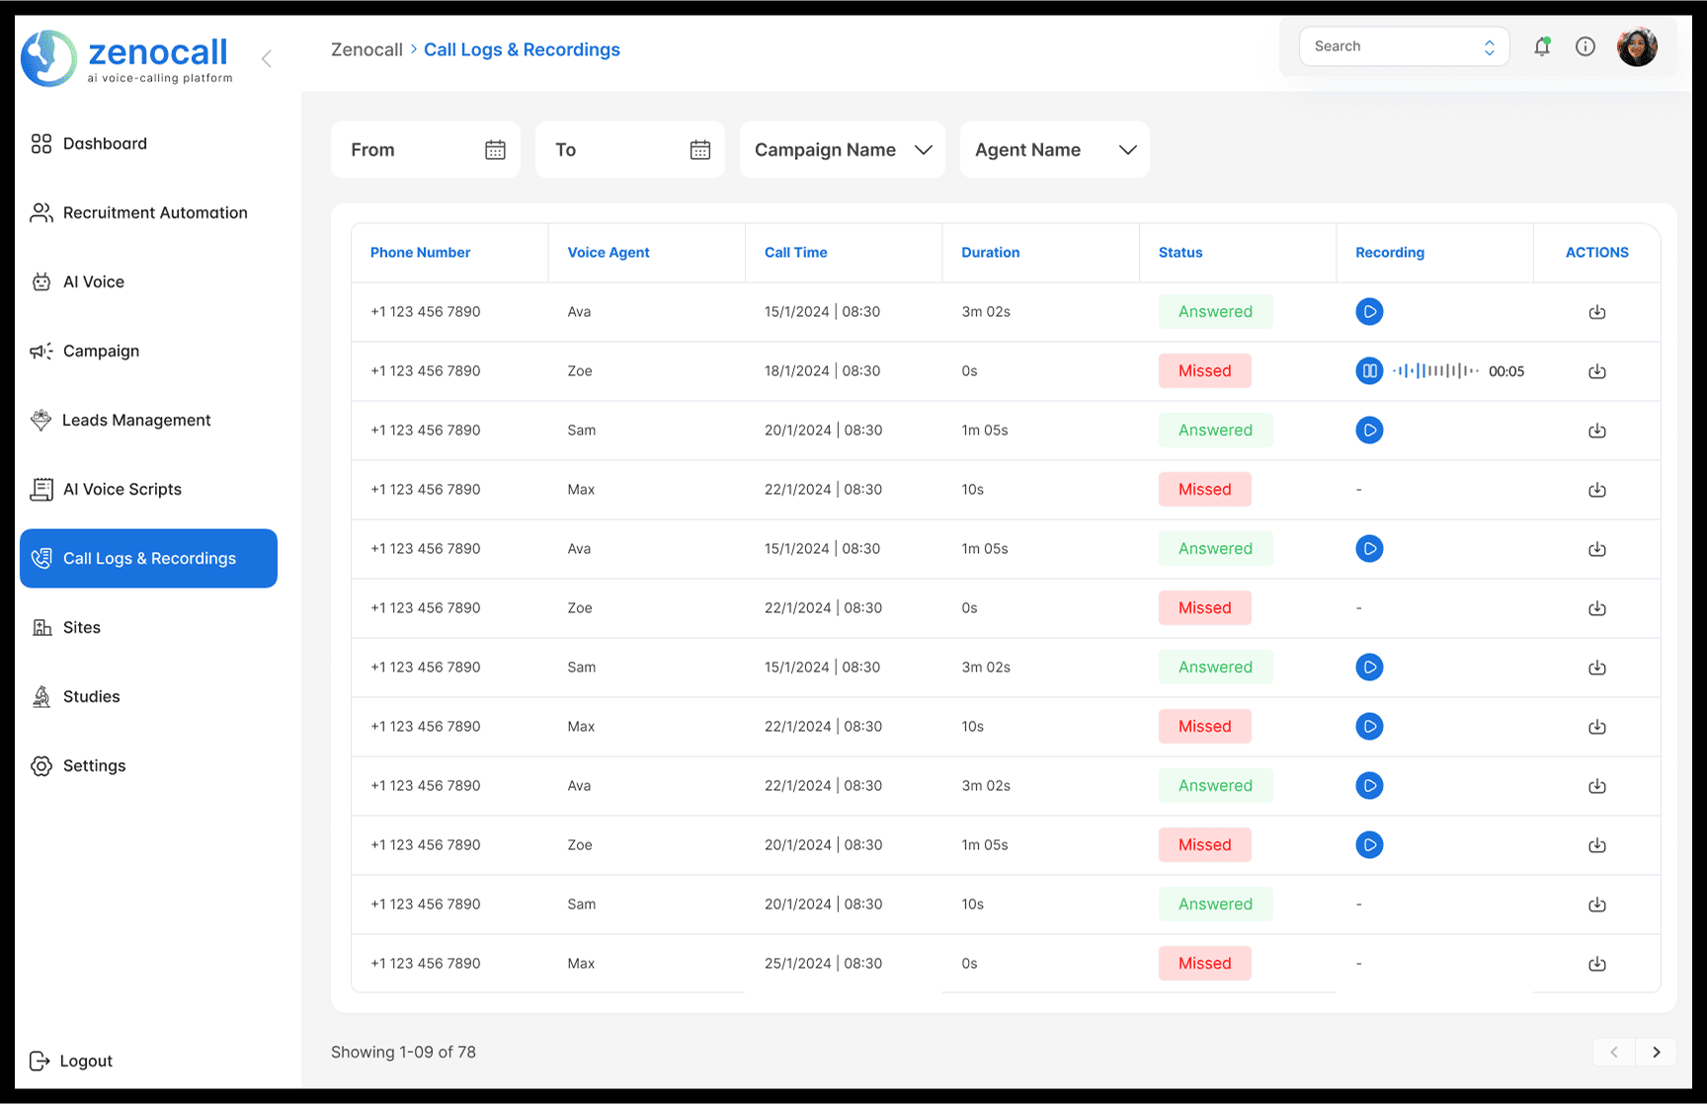Click the notification bell icon
The width and height of the screenshot is (1707, 1104).
point(1541,46)
